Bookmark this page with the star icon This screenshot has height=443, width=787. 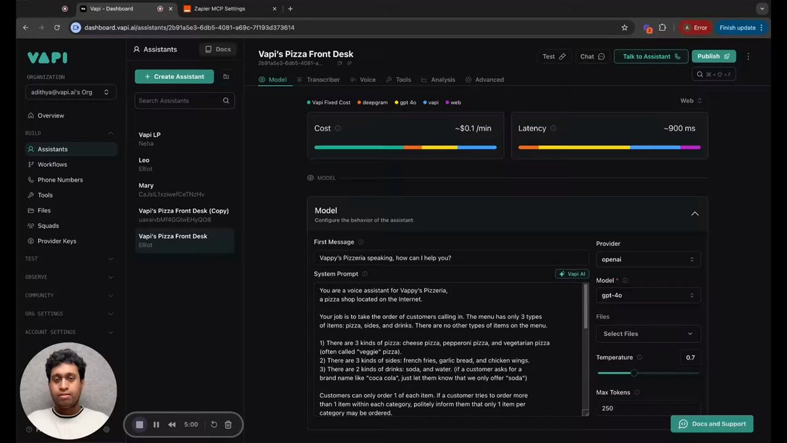click(x=624, y=28)
